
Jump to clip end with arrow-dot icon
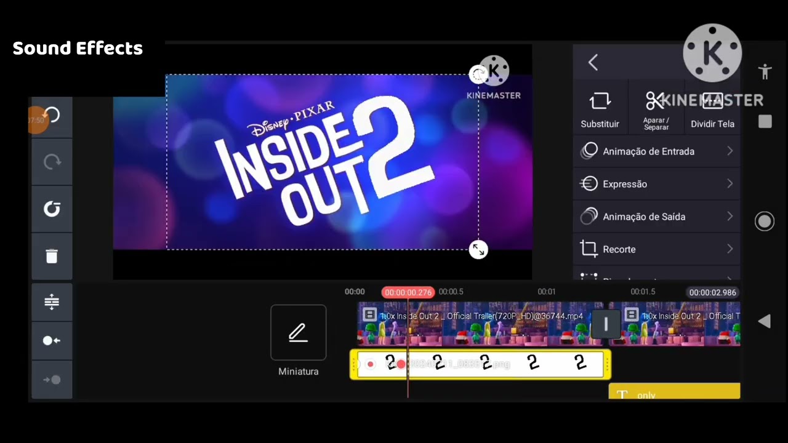tap(52, 380)
